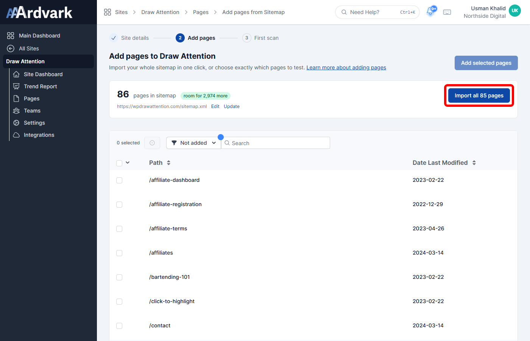This screenshot has width=530, height=341.
Task: Click the AAArdvark logo
Action: click(39, 13)
